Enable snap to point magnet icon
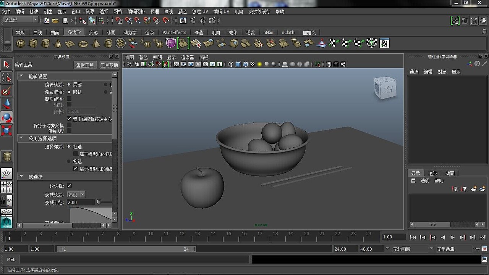The image size is (489, 275). (x=138, y=20)
